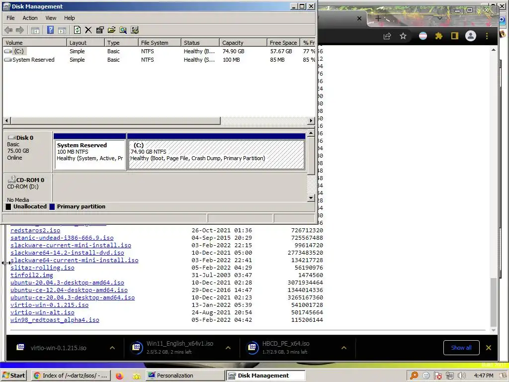Viewport: 509px width, 382px height.
Task: Open the Properties toolbar icon
Action: click(100, 30)
